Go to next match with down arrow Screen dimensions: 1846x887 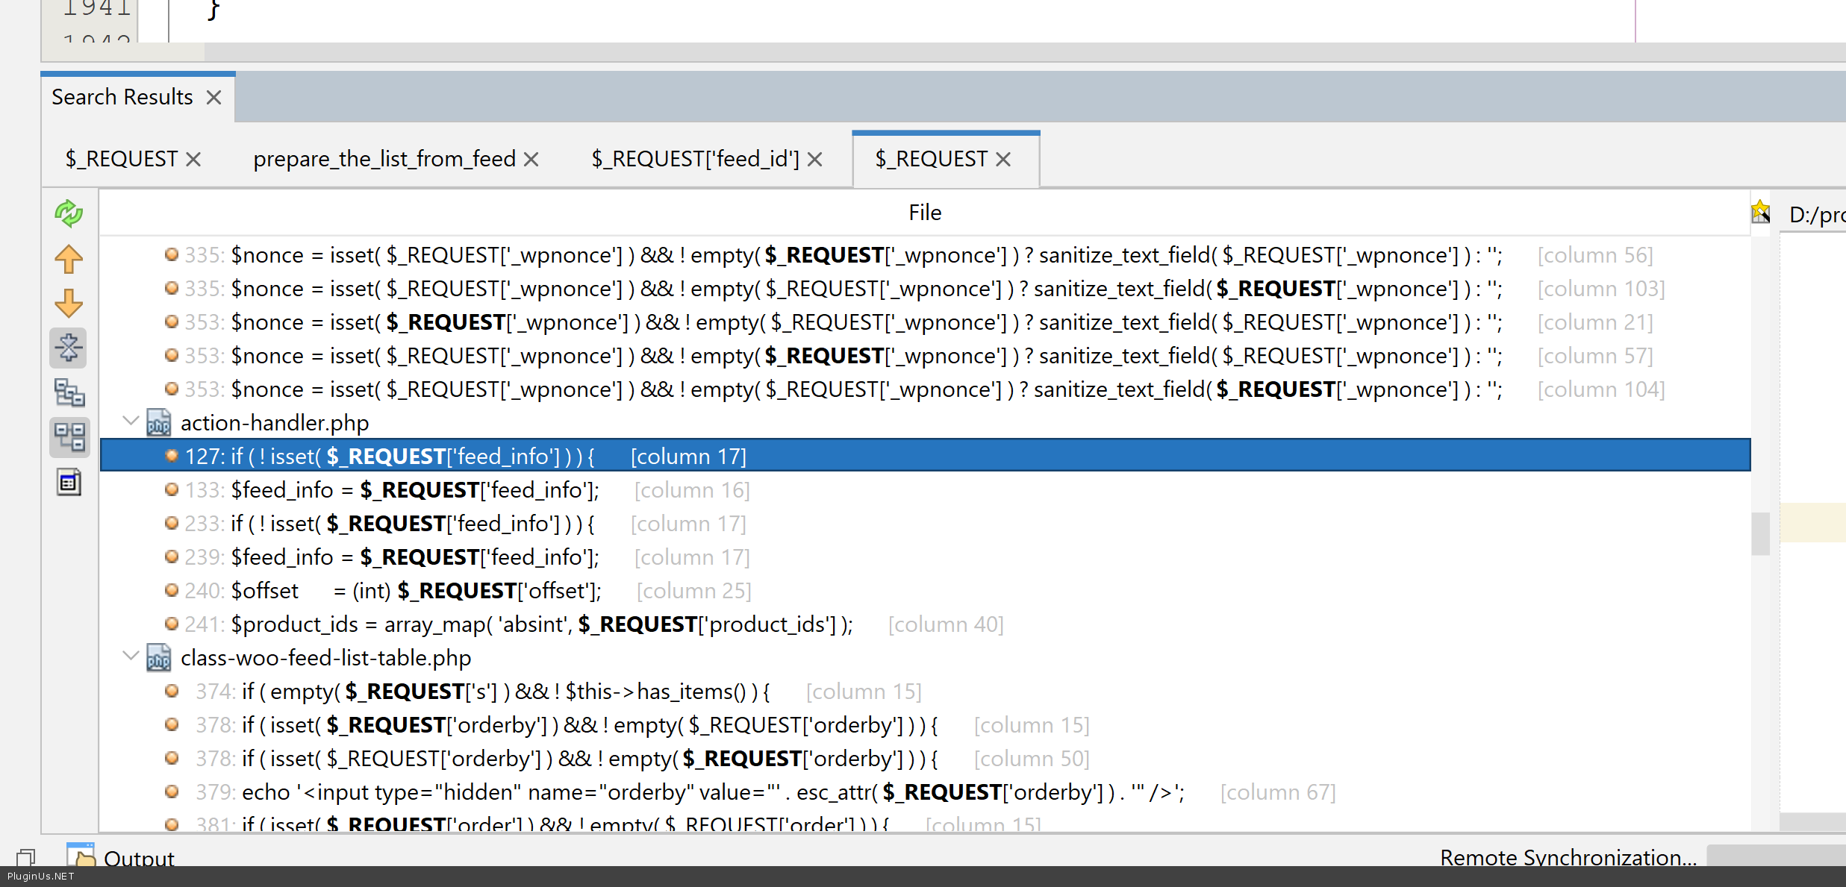69,304
